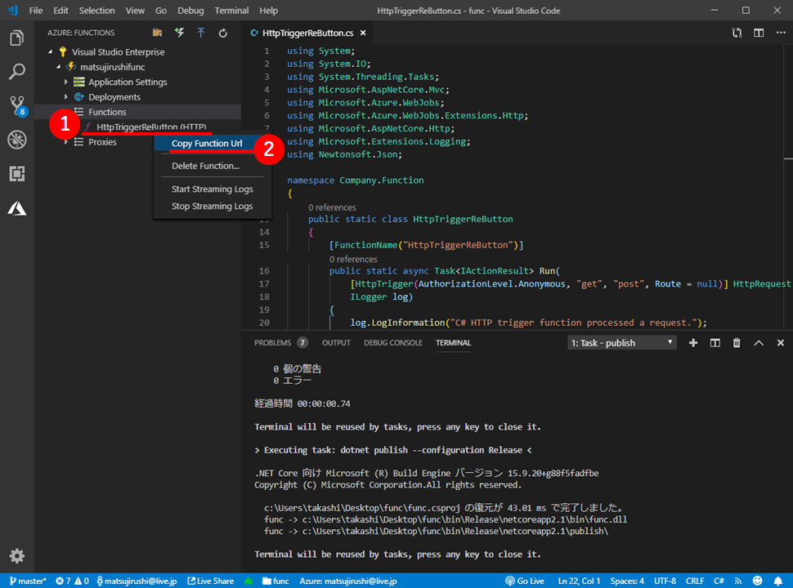Click UTF-8 encoding selector
The image size is (793, 588).
665,581
